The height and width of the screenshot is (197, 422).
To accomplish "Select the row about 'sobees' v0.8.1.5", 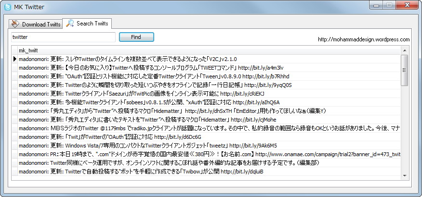I will click(x=209, y=102).
